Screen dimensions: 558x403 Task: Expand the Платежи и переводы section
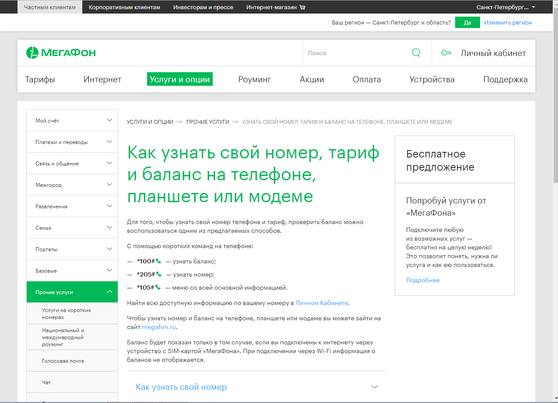coord(72,142)
